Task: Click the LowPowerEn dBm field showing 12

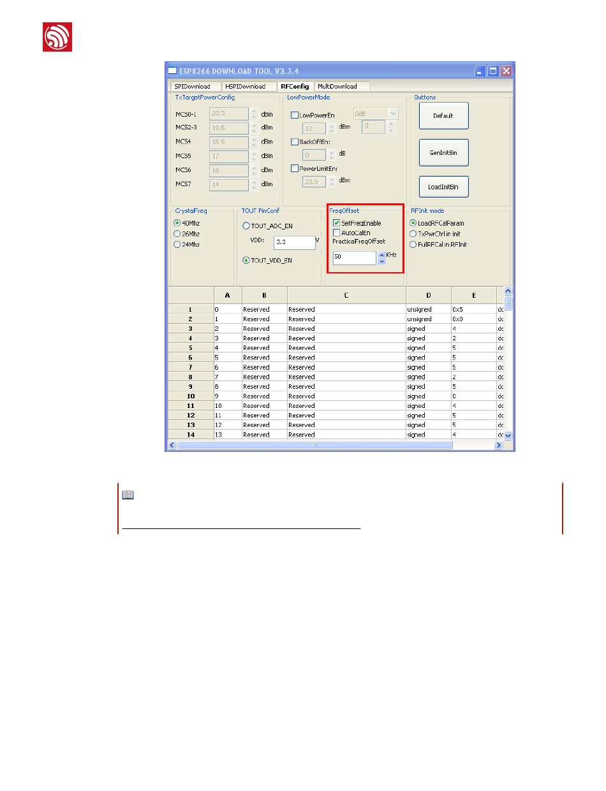Action: click(x=314, y=128)
